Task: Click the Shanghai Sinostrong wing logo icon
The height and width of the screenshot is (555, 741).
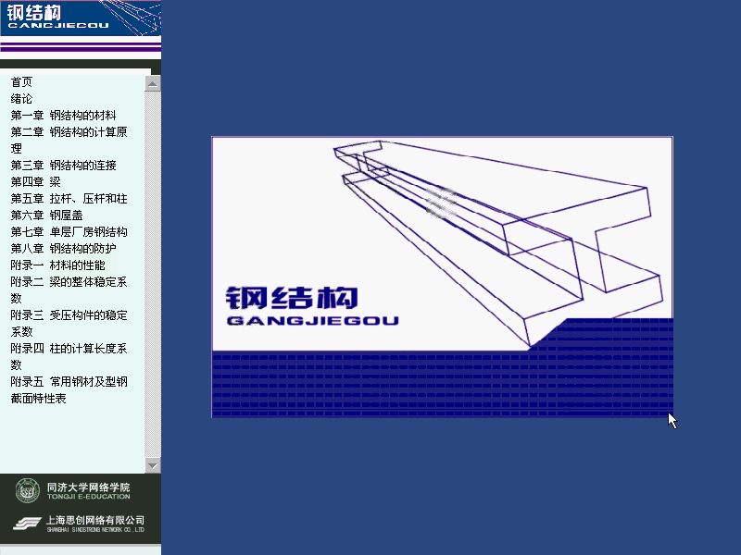Action: pos(27,524)
